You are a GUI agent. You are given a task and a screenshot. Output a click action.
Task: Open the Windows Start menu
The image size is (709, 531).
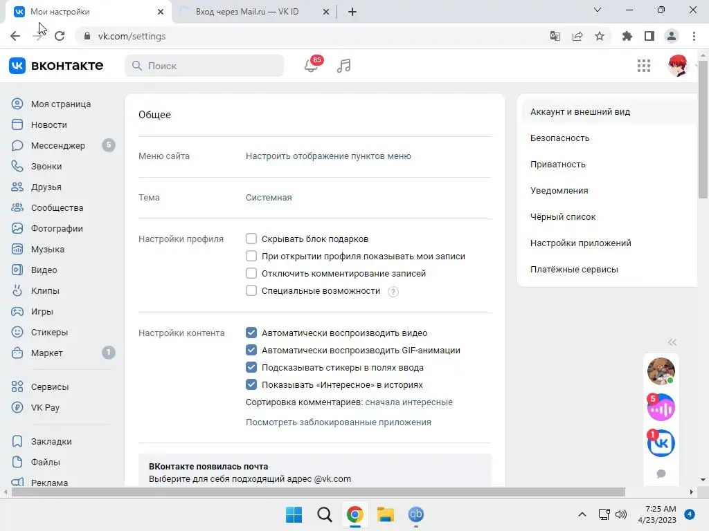pyautogui.click(x=294, y=514)
